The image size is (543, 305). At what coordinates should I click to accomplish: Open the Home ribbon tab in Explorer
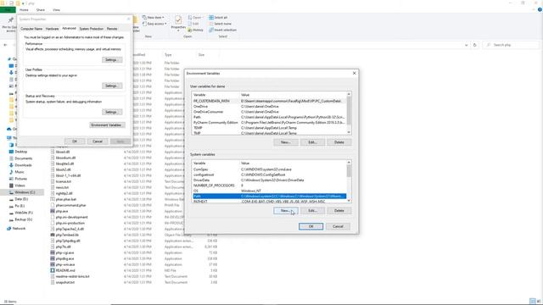point(24,10)
